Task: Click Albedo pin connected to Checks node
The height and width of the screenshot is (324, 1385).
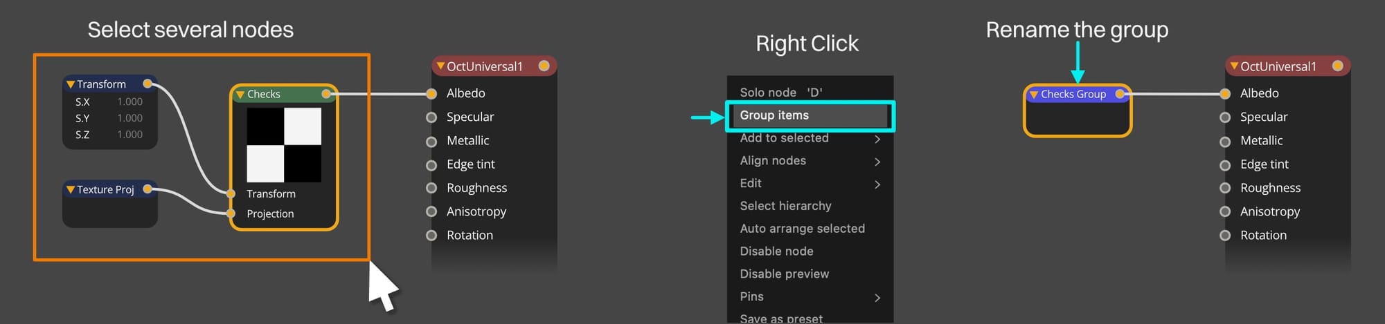Action: (x=431, y=93)
